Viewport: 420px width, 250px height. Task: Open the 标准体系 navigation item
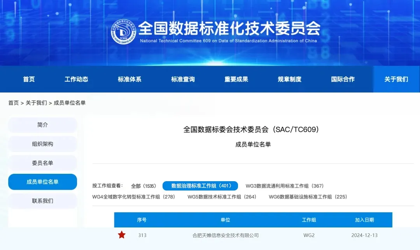point(129,79)
